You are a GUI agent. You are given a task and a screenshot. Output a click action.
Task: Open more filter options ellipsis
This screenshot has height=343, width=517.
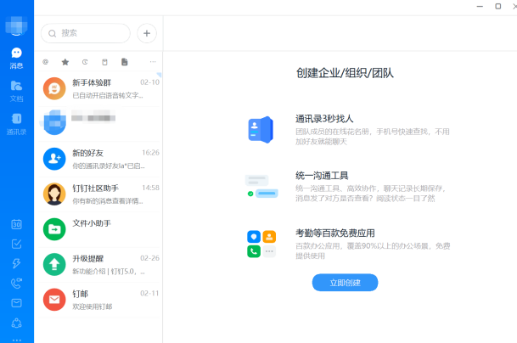click(153, 62)
